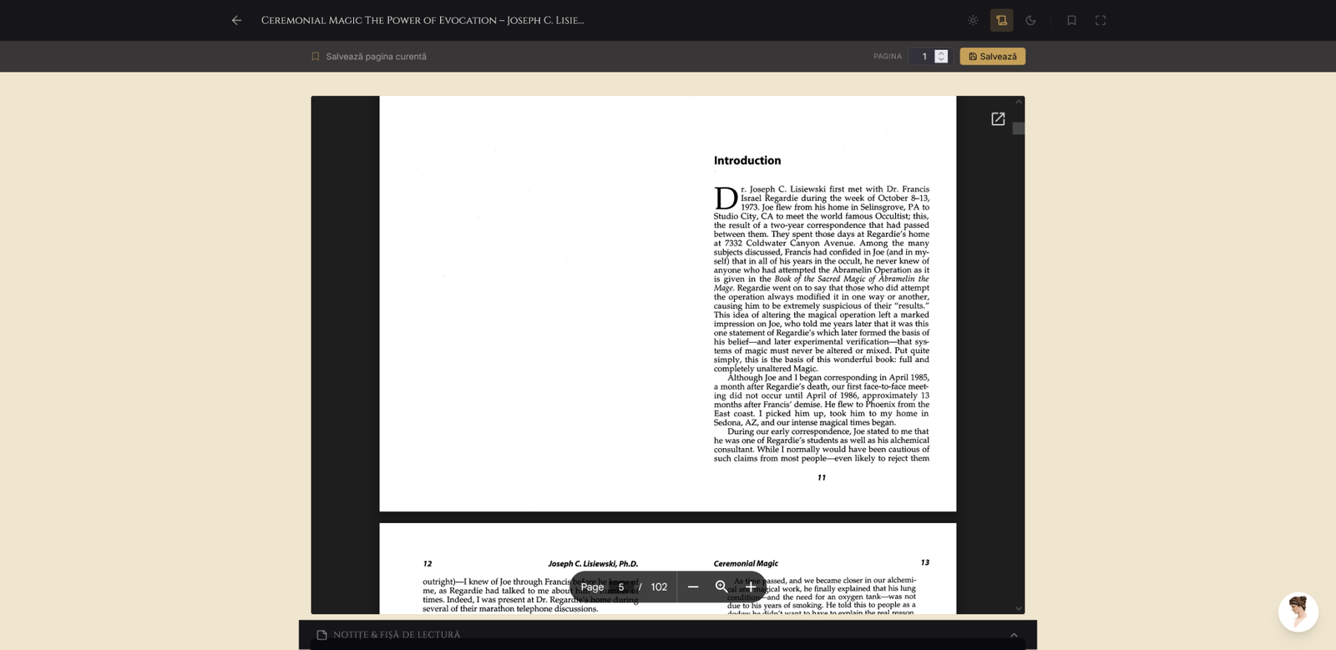Click the PDF scrollbar up arrow
This screenshot has height=650, width=1336.
point(1019,101)
